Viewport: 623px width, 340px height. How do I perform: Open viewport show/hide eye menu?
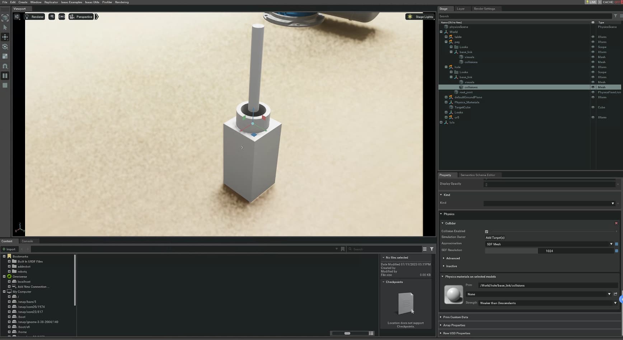click(52, 16)
